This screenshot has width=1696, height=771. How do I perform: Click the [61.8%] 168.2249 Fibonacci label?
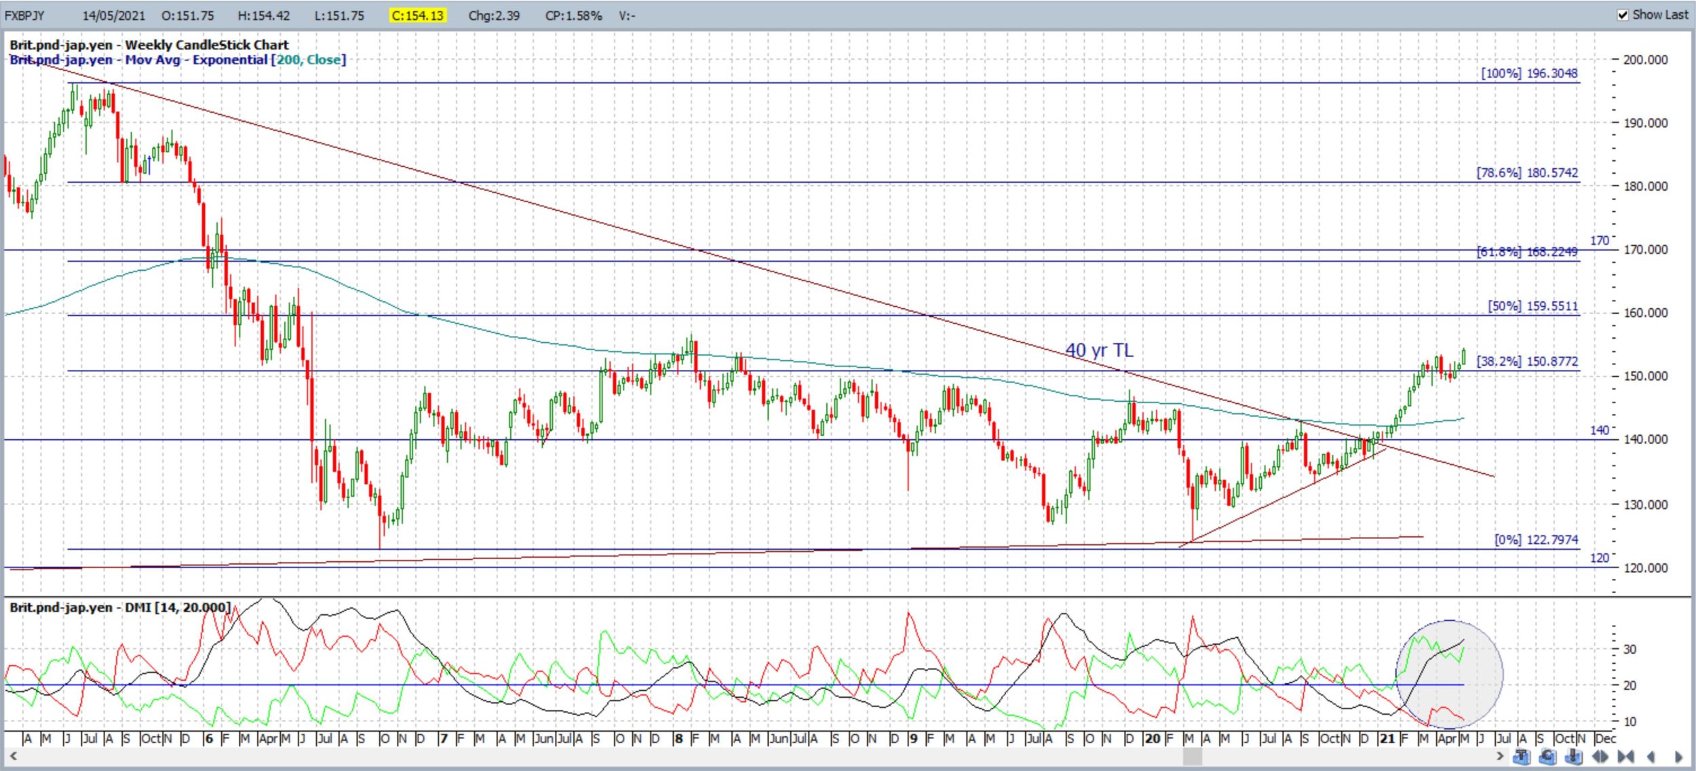pyautogui.click(x=1527, y=252)
